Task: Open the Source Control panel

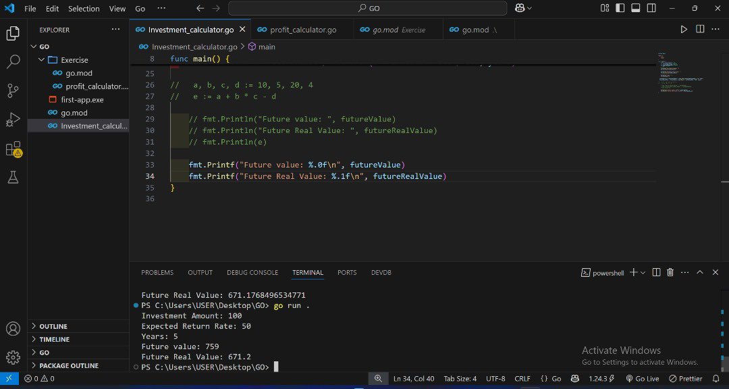Action: pyautogui.click(x=13, y=90)
